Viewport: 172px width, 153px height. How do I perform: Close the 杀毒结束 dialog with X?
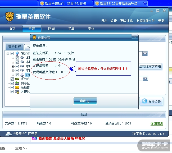pyautogui.click(x=135, y=37)
